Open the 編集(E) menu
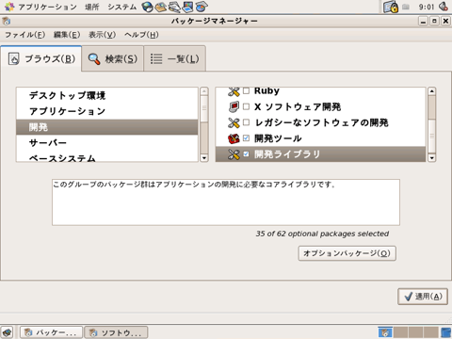 point(67,35)
